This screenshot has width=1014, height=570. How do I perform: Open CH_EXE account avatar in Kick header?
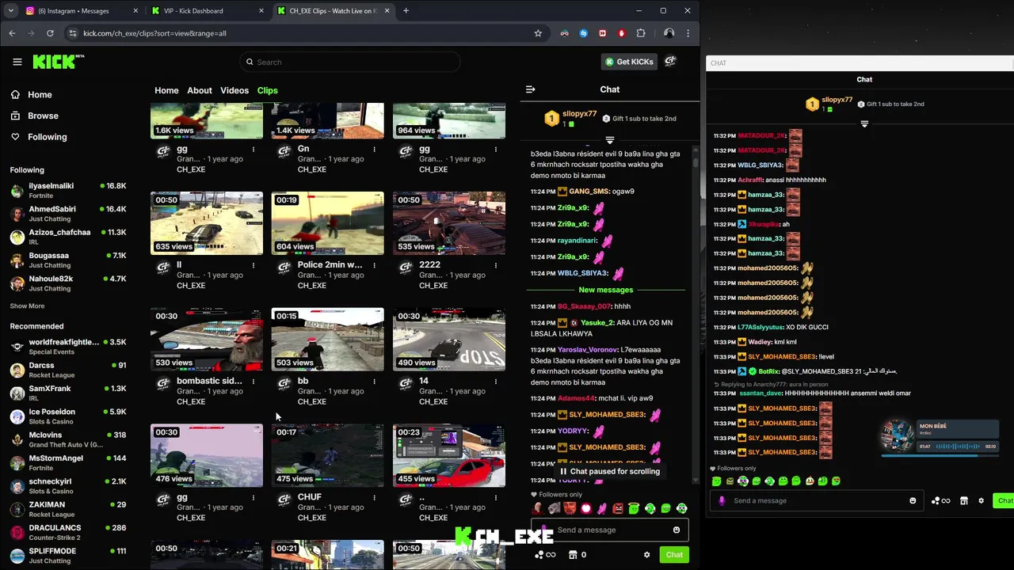[x=670, y=62]
